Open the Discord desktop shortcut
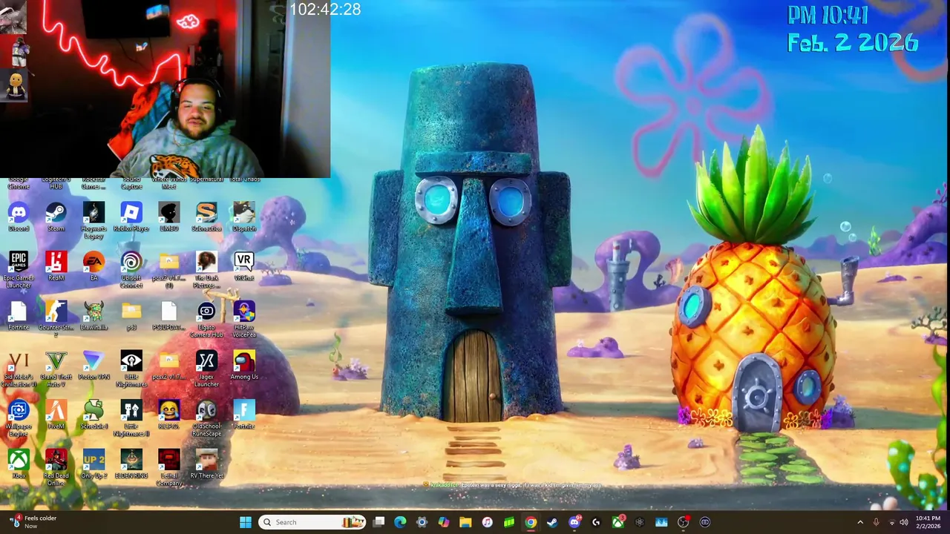 pos(19,217)
